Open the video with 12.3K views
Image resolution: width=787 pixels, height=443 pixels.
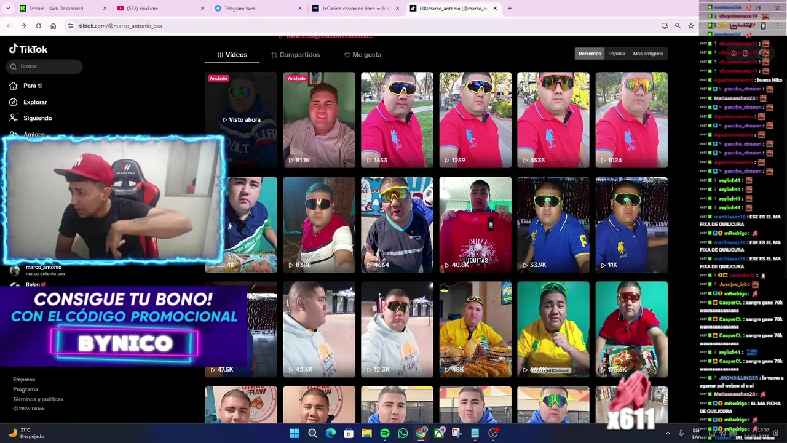tap(397, 329)
